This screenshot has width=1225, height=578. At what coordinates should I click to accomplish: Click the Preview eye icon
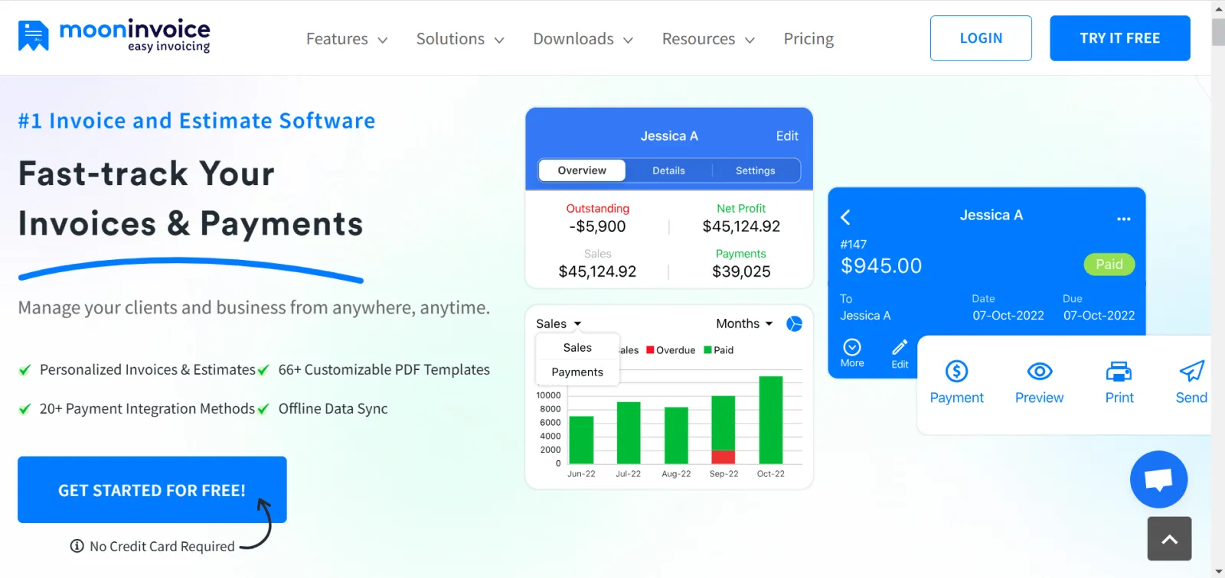tap(1039, 372)
